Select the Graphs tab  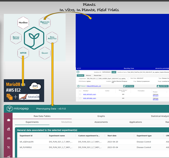101,116
